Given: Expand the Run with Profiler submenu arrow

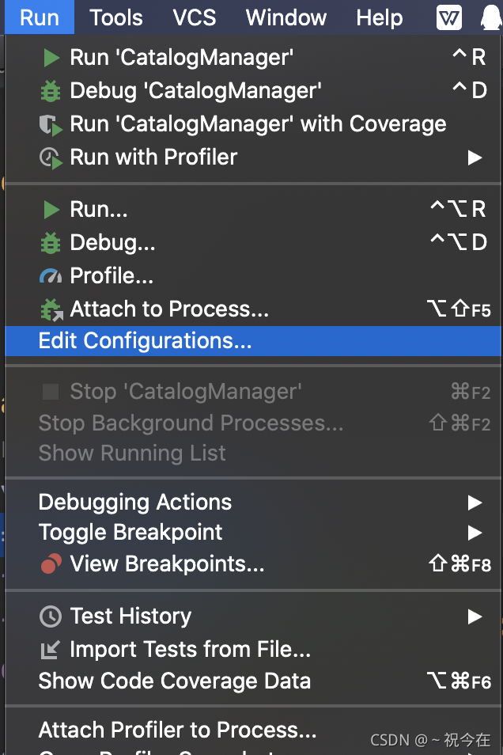Looking at the screenshot, I should pyautogui.click(x=475, y=157).
